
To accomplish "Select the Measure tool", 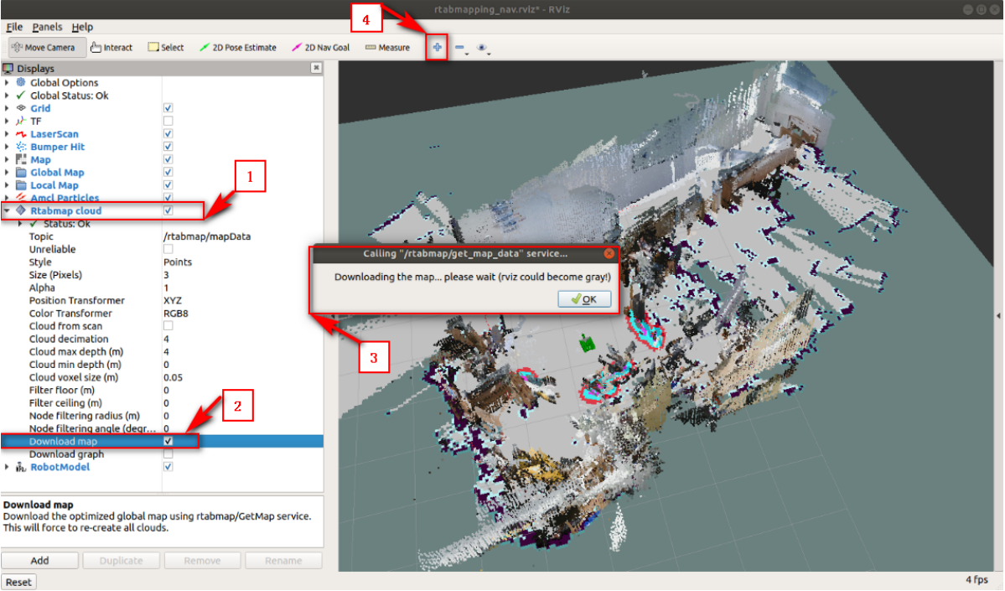I will click(x=388, y=48).
